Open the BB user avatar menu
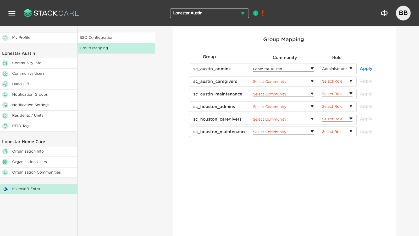This screenshot has height=236, width=419. pyautogui.click(x=403, y=13)
